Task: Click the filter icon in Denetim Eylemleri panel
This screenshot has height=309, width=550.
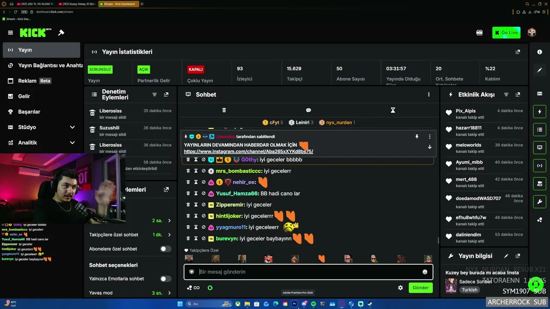Action: pos(155,94)
